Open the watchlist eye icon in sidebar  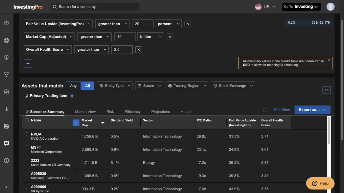point(7,23)
